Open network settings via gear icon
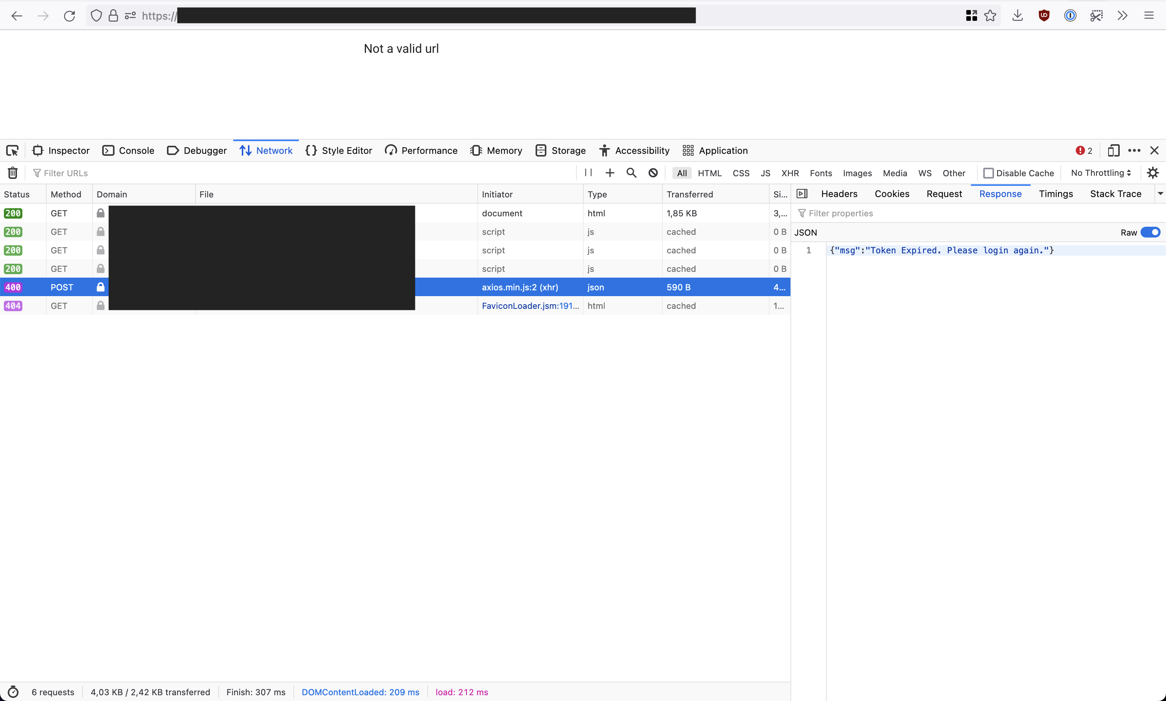Screen dimensions: 1166x701 [1152, 172]
